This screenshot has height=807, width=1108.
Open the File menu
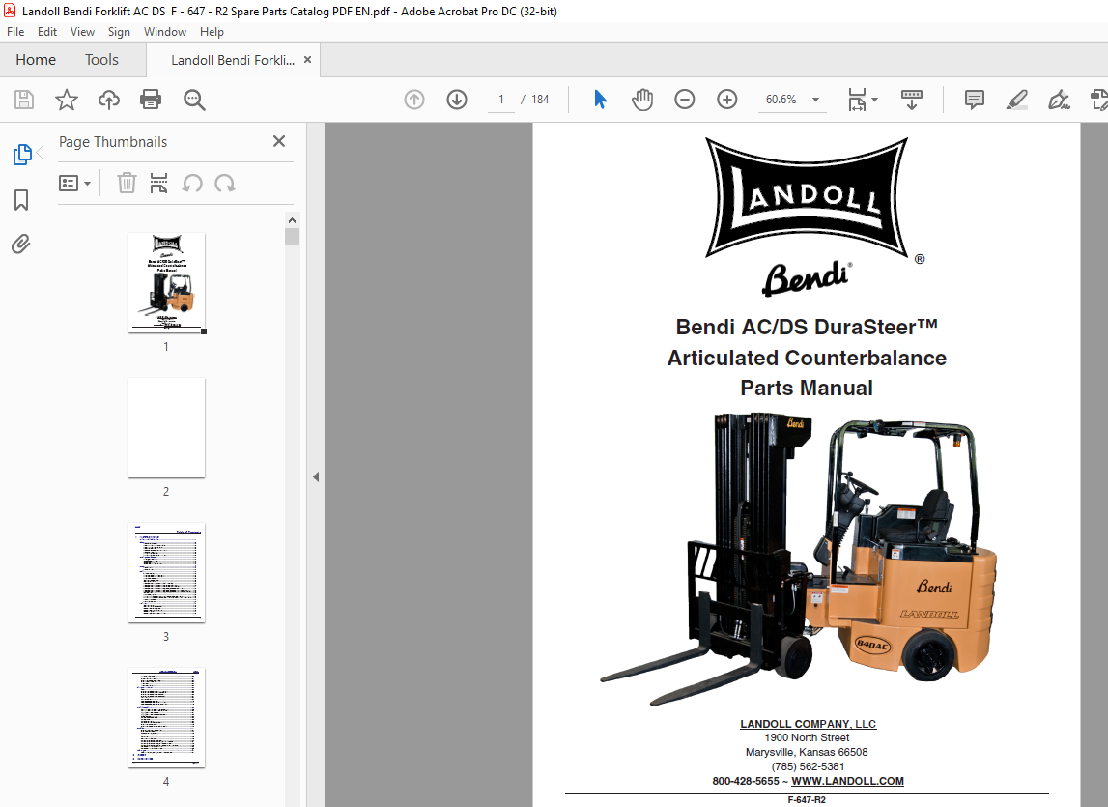tap(15, 32)
